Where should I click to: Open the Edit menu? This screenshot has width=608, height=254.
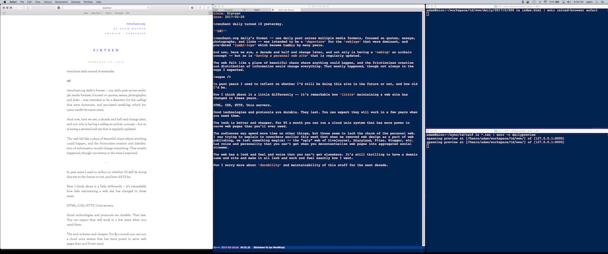(29, 2)
